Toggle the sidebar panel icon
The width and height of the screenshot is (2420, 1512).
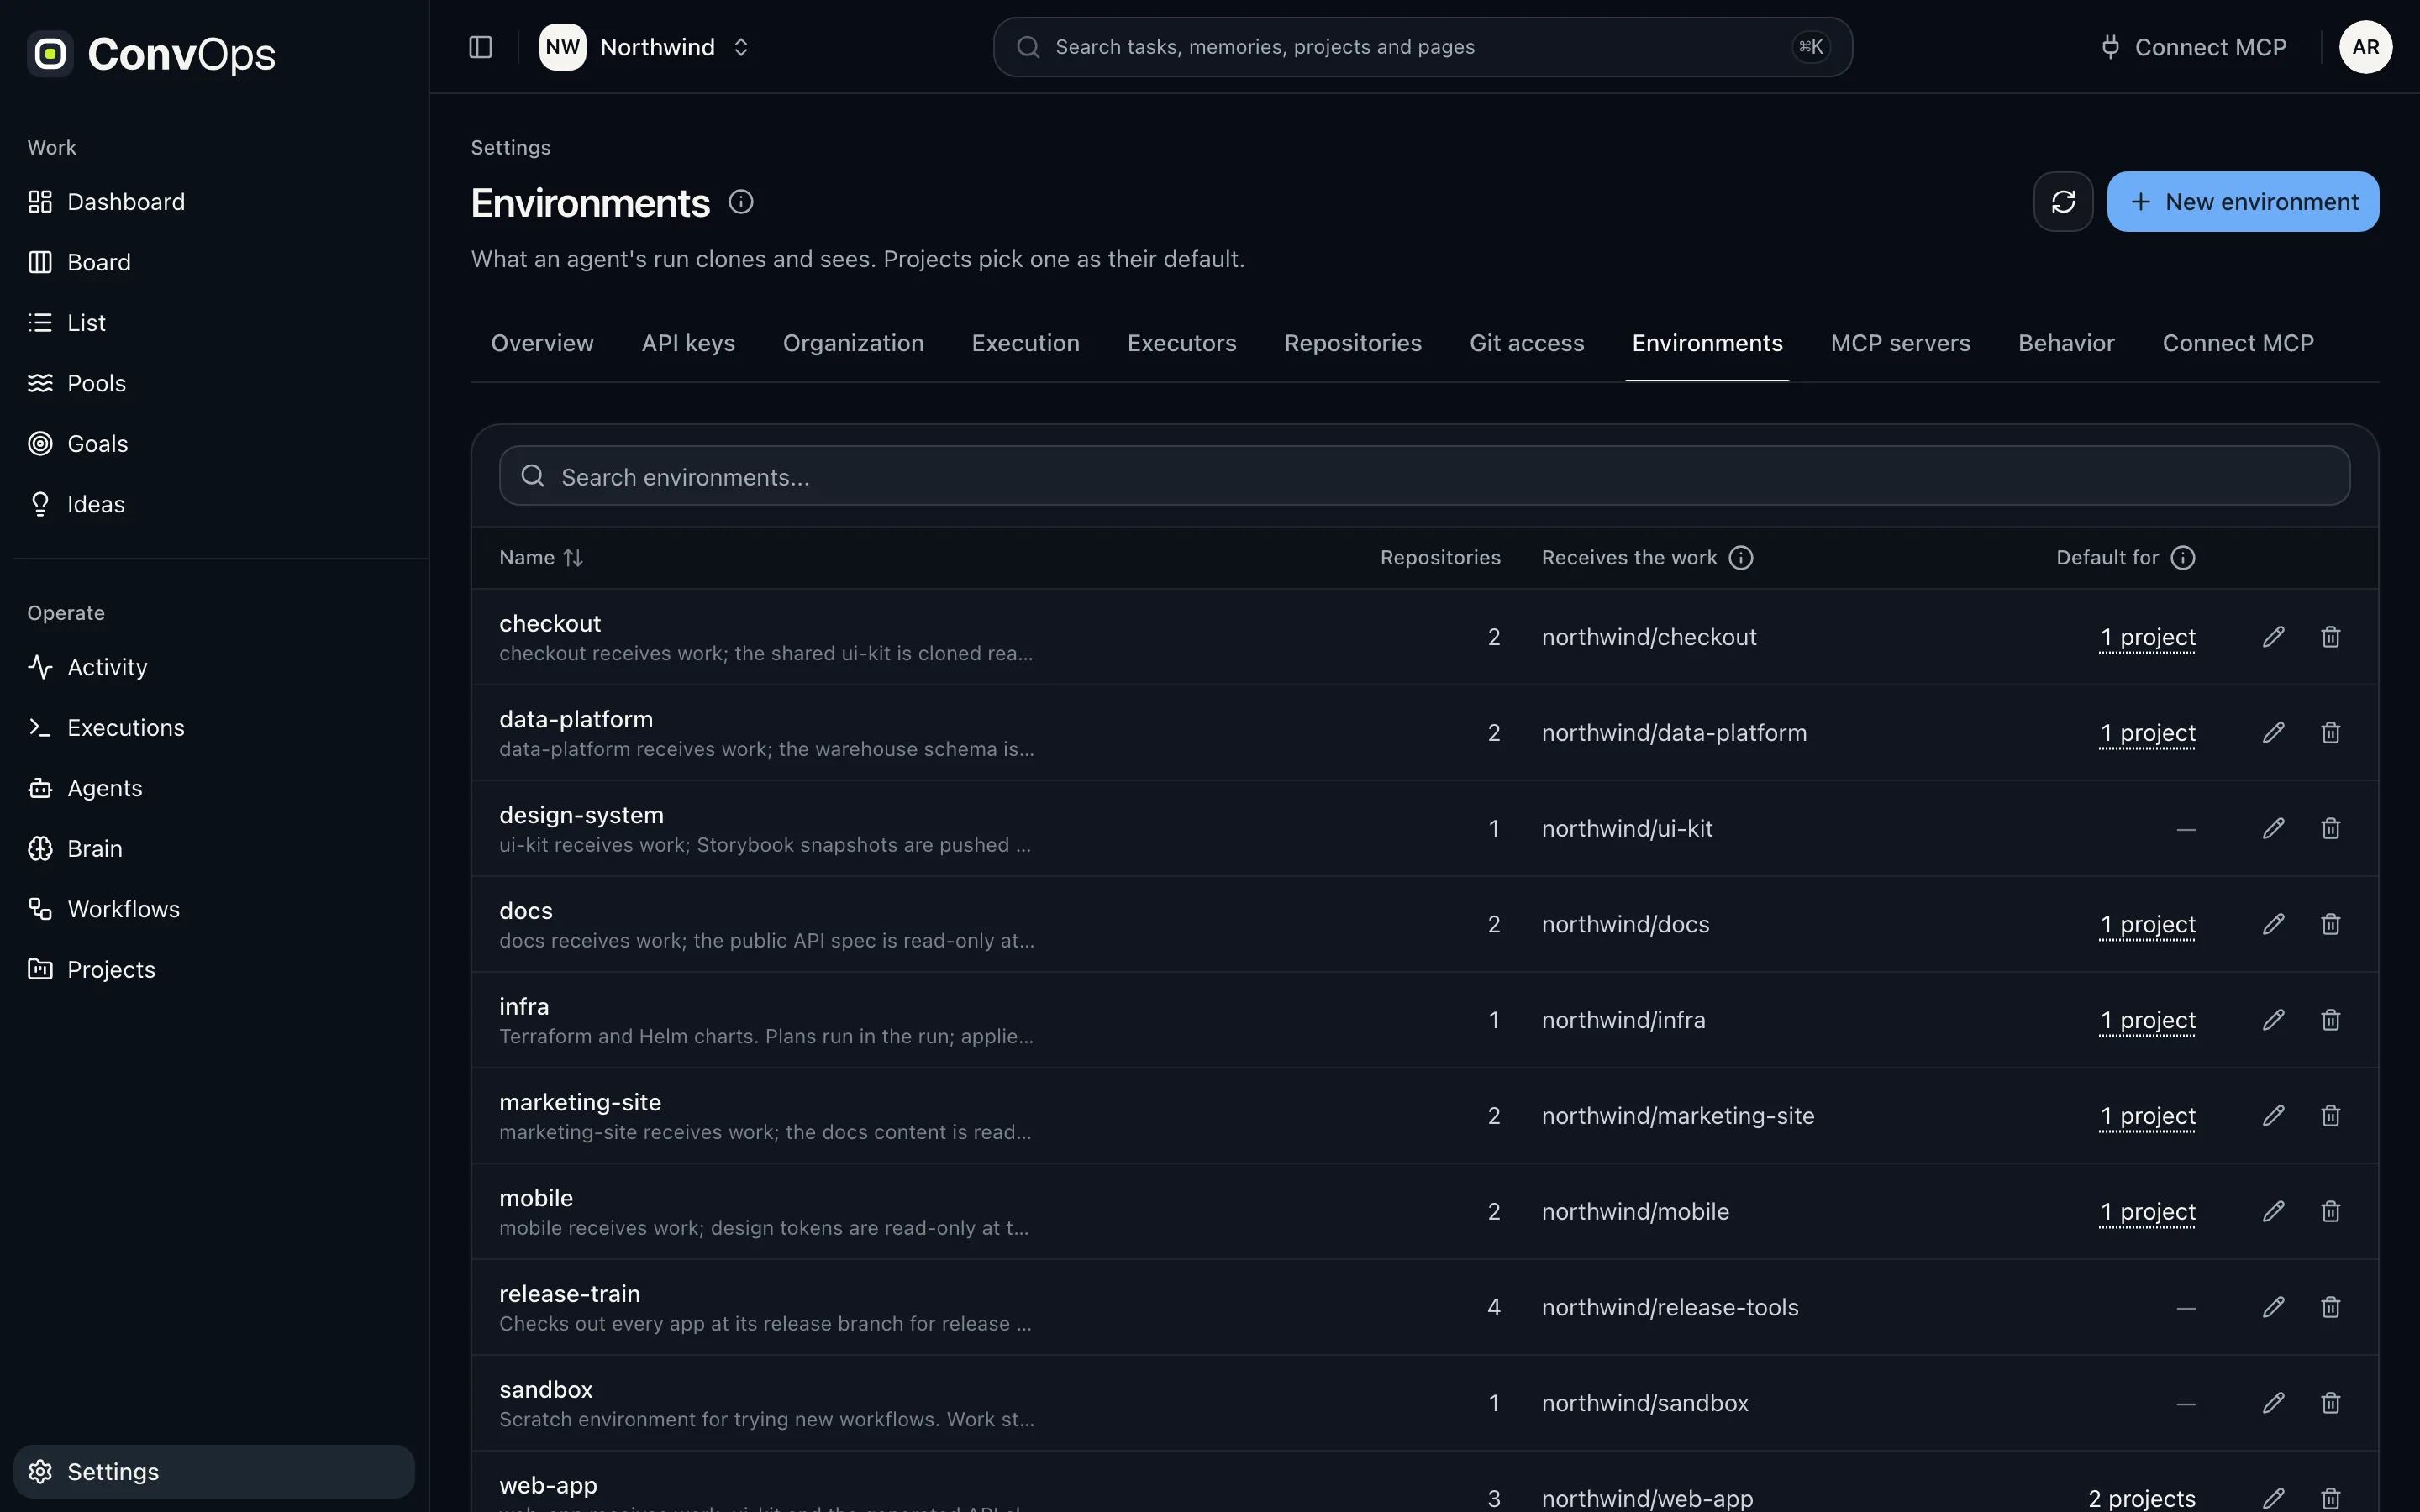pos(480,47)
